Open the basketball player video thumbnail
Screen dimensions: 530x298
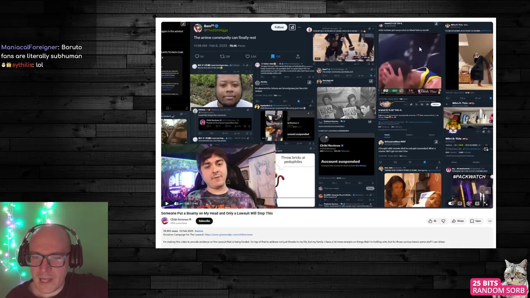pos(410,64)
